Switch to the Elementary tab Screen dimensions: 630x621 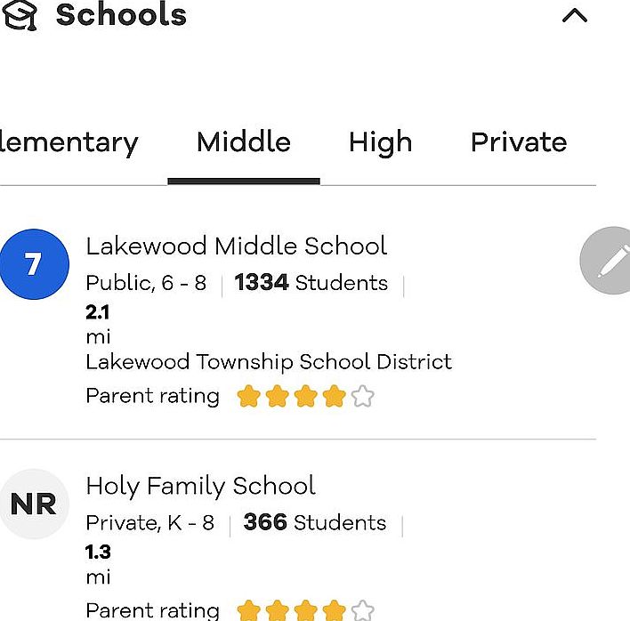click(69, 143)
